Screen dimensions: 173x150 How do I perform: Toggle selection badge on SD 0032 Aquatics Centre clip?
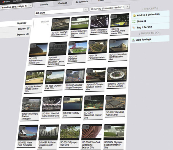coord(113,41)
